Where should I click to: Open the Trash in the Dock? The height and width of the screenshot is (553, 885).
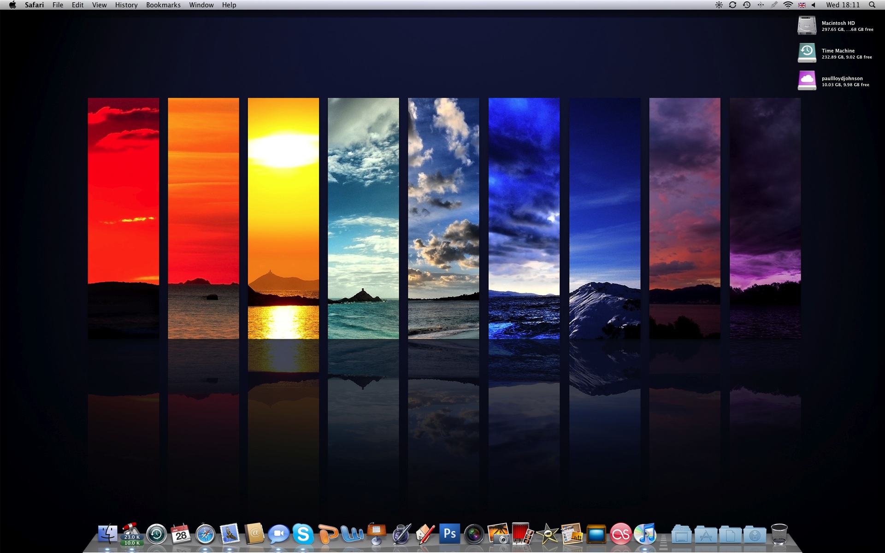point(779,534)
